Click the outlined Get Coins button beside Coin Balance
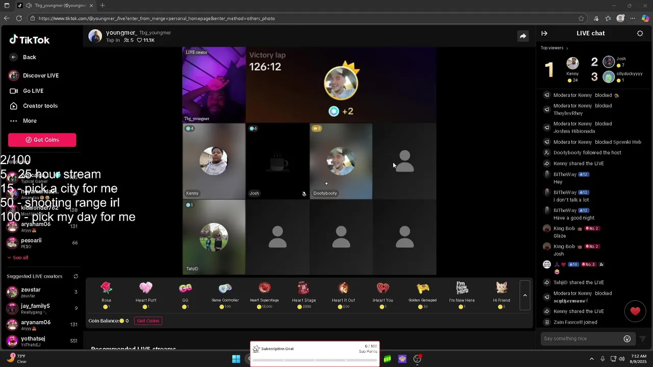The width and height of the screenshot is (653, 367). point(148,321)
